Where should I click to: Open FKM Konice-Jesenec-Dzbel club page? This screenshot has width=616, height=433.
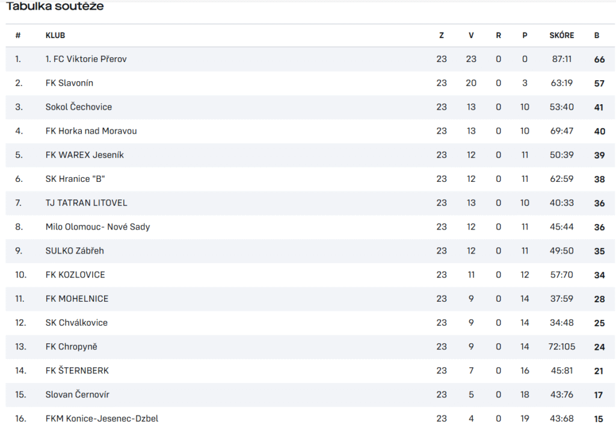[102, 419]
